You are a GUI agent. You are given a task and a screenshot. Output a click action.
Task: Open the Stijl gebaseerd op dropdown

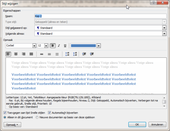pyautogui.click(x=164, y=28)
